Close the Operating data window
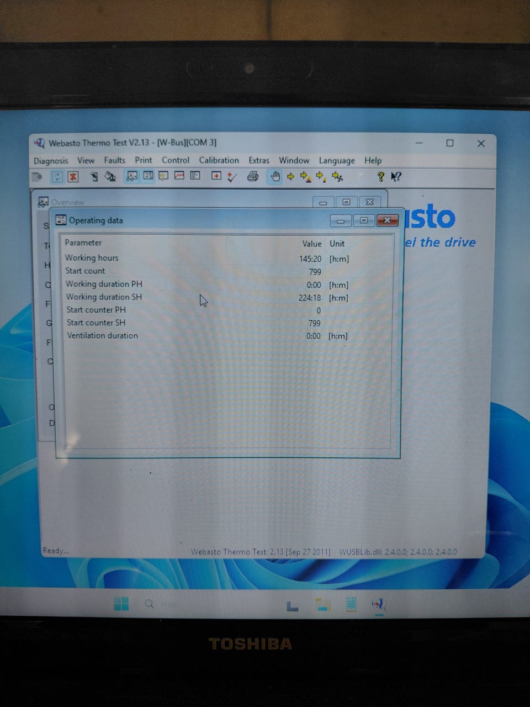Screen dimensions: 530x707 click(x=388, y=220)
